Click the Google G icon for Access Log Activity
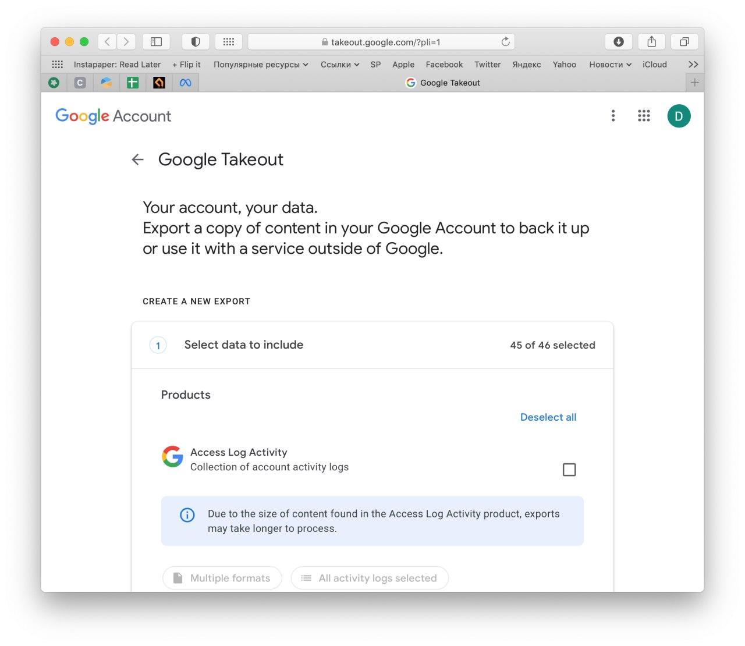 coord(172,457)
